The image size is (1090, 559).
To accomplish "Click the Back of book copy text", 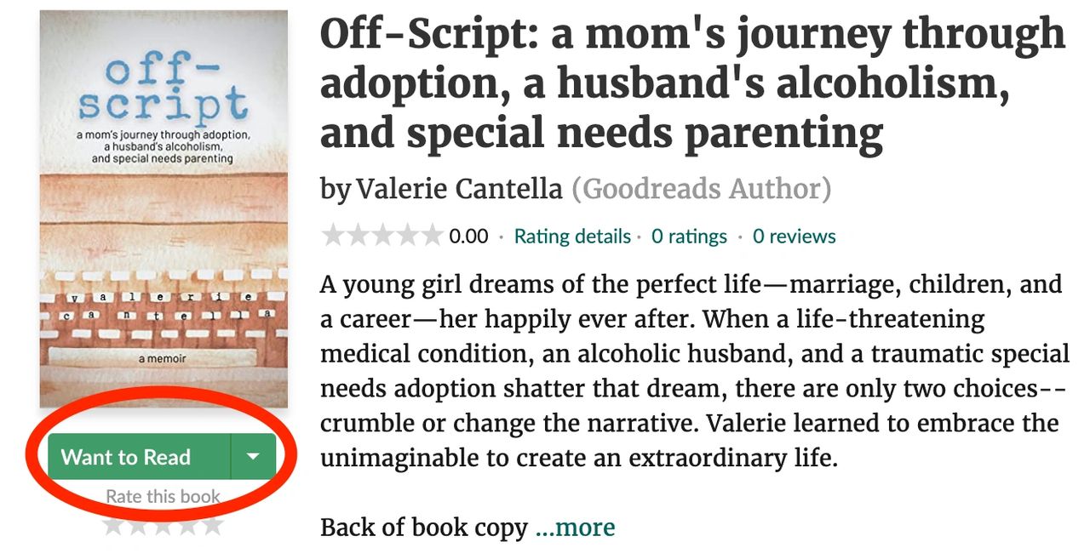I will [423, 528].
